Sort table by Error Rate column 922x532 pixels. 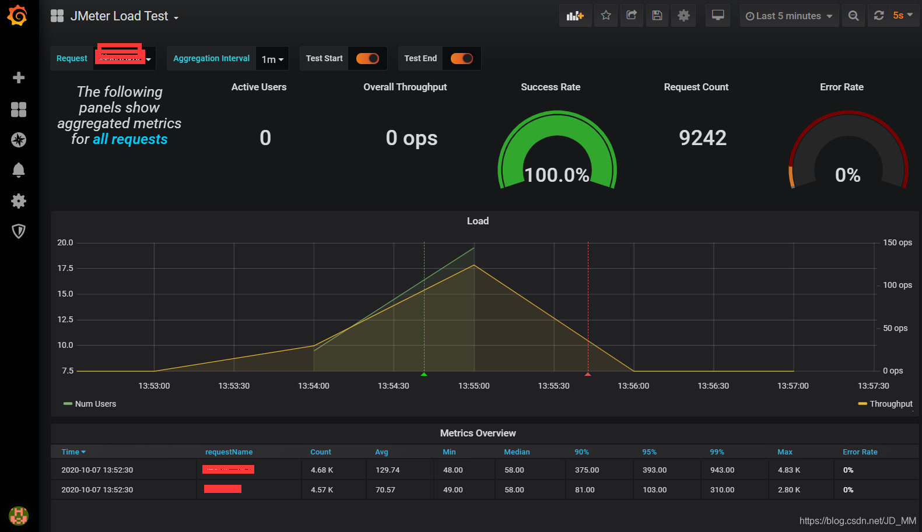pyautogui.click(x=860, y=452)
